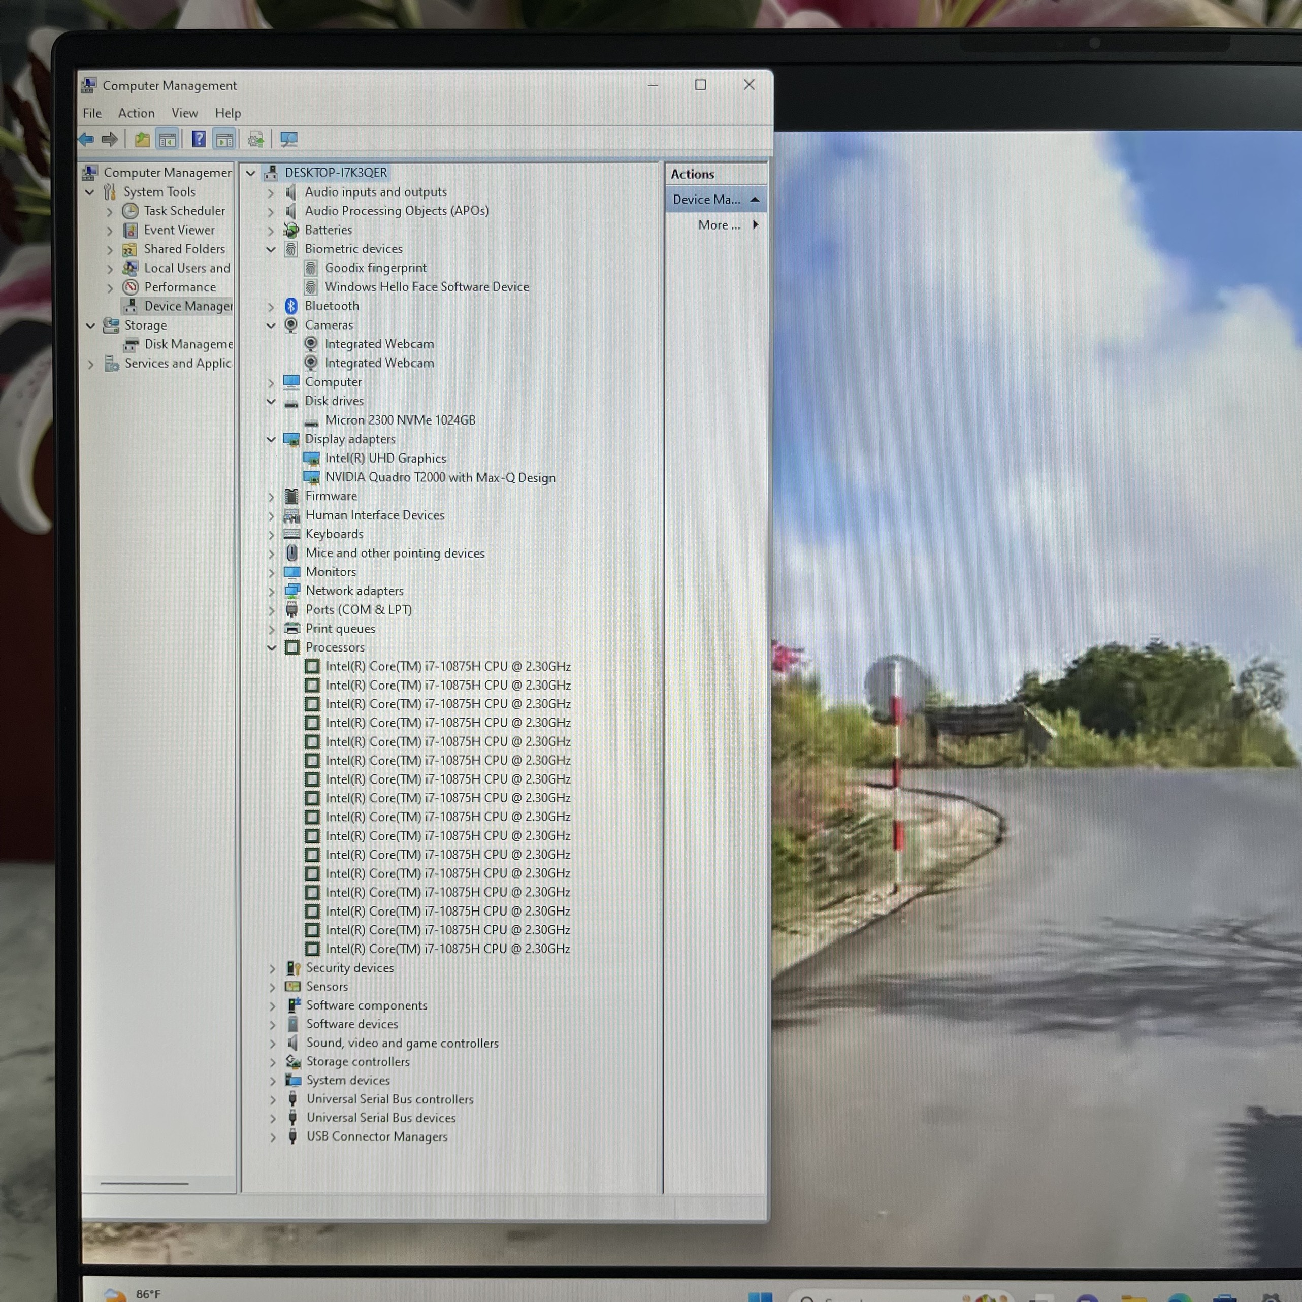Click the Up one level folder icon
This screenshot has width=1302, height=1302.
142,140
